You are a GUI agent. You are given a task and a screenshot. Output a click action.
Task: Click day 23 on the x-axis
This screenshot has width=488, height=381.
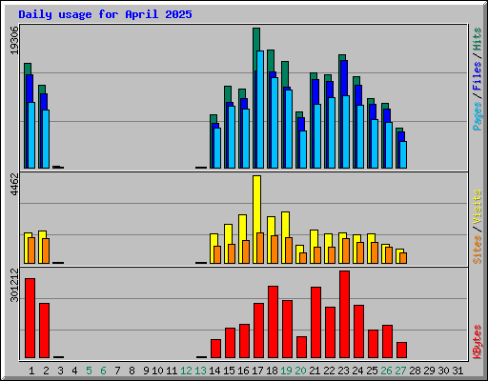[x=343, y=371]
